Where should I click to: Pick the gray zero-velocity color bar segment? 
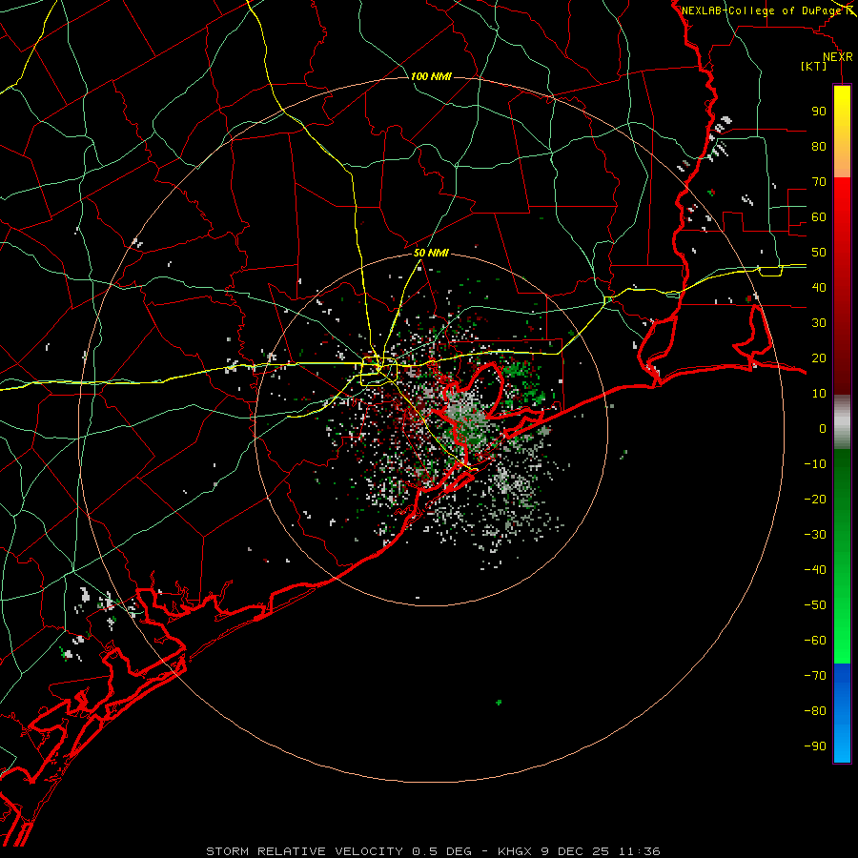[842, 422]
